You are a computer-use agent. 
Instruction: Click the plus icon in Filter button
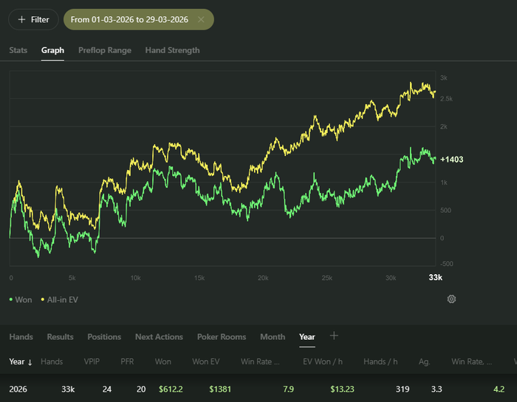pyautogui.click(x=21, y=19)
